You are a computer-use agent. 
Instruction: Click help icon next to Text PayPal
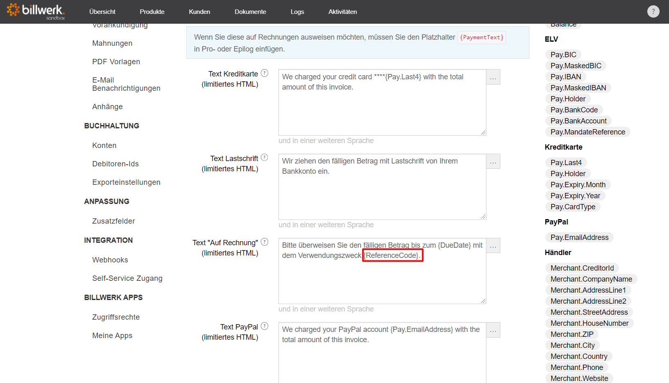(264, 326)
